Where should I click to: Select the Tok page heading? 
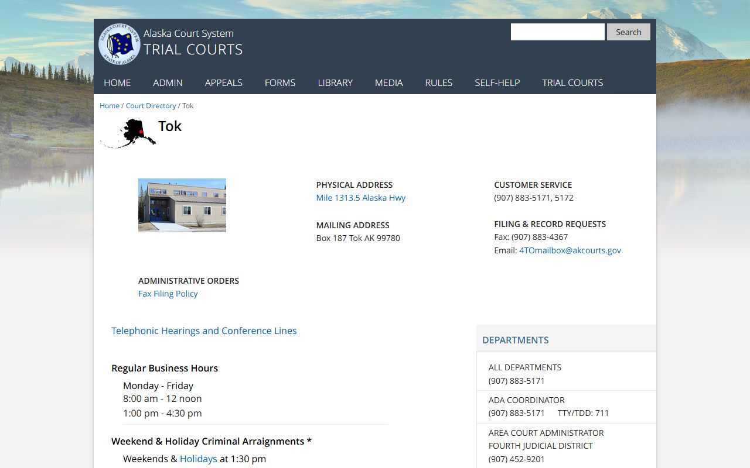tap(170, 126)
